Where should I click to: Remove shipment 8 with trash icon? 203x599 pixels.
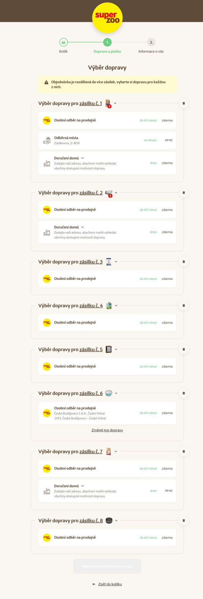(184, 520)
